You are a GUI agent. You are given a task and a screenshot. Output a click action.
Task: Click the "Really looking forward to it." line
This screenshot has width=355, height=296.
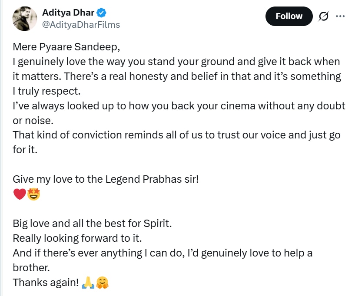pos(77,238)
